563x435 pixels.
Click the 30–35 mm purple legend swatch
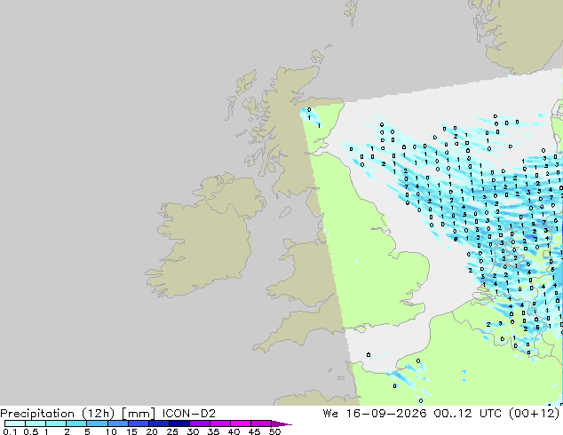click(x=200, y=423)
